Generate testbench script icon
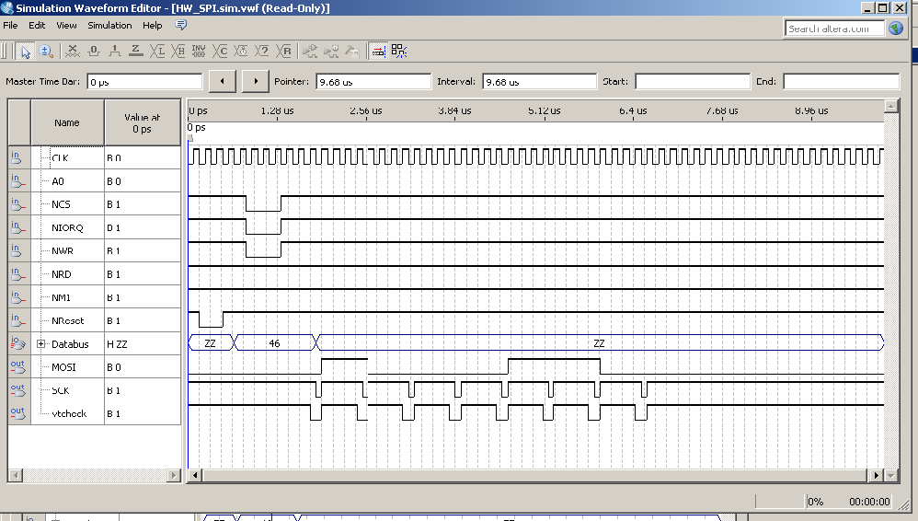Screen dimensions: 918x521 click(x=352, y=52)
